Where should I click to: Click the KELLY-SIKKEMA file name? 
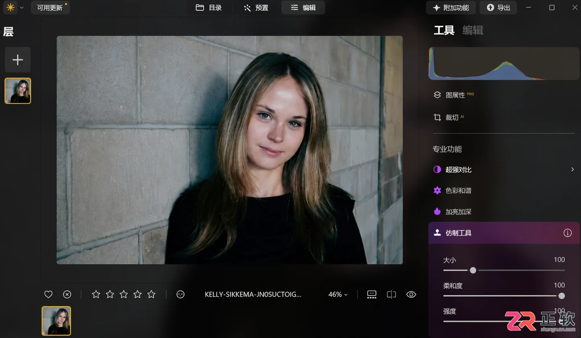click(x=253, y=294)
